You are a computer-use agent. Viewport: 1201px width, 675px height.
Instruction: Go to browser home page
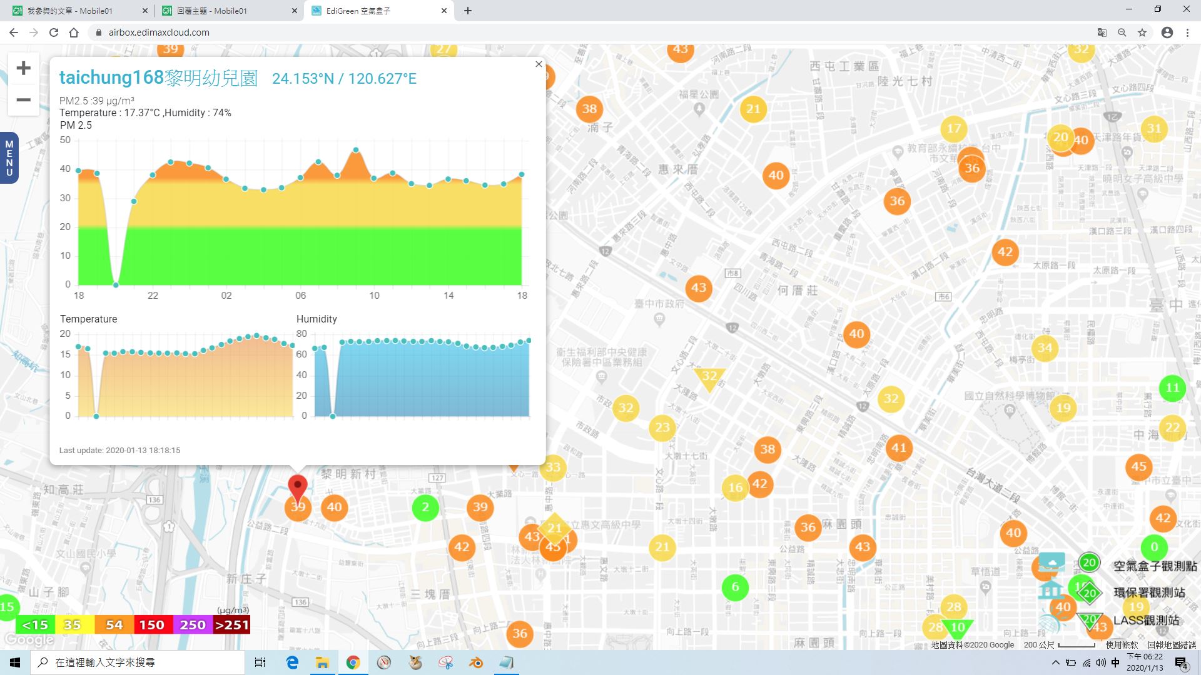74,32
